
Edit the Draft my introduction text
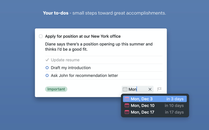[x=71, y=68]
